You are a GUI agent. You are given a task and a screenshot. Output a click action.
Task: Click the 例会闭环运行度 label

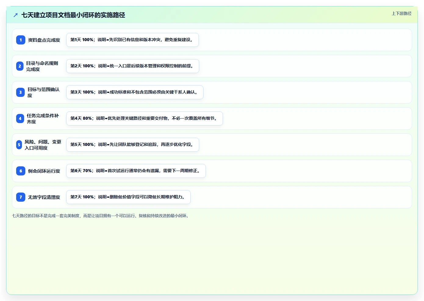pyautogui.click(x=44, y=171)
